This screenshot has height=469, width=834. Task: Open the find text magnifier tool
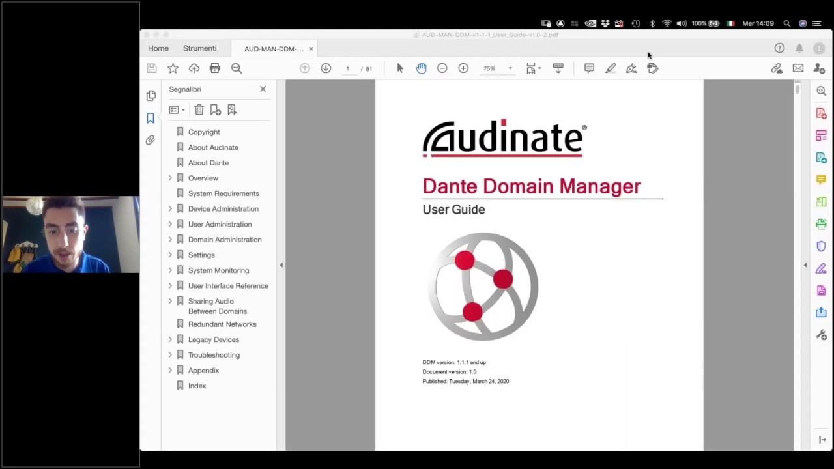[237, 68]
